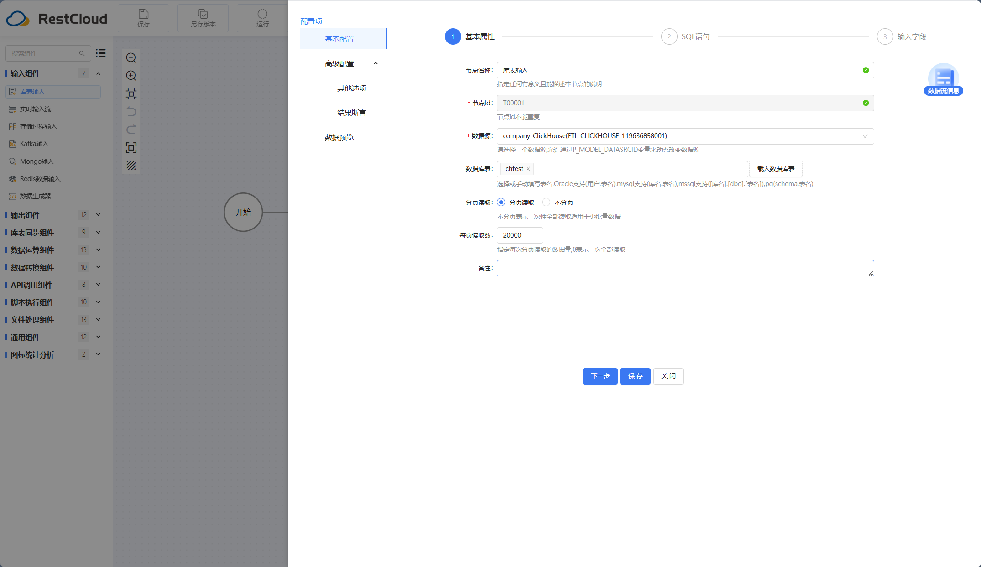The height and width of the screenshot is (567, 981).
Task: Expand the API调用组件 group
Action: 98,285
